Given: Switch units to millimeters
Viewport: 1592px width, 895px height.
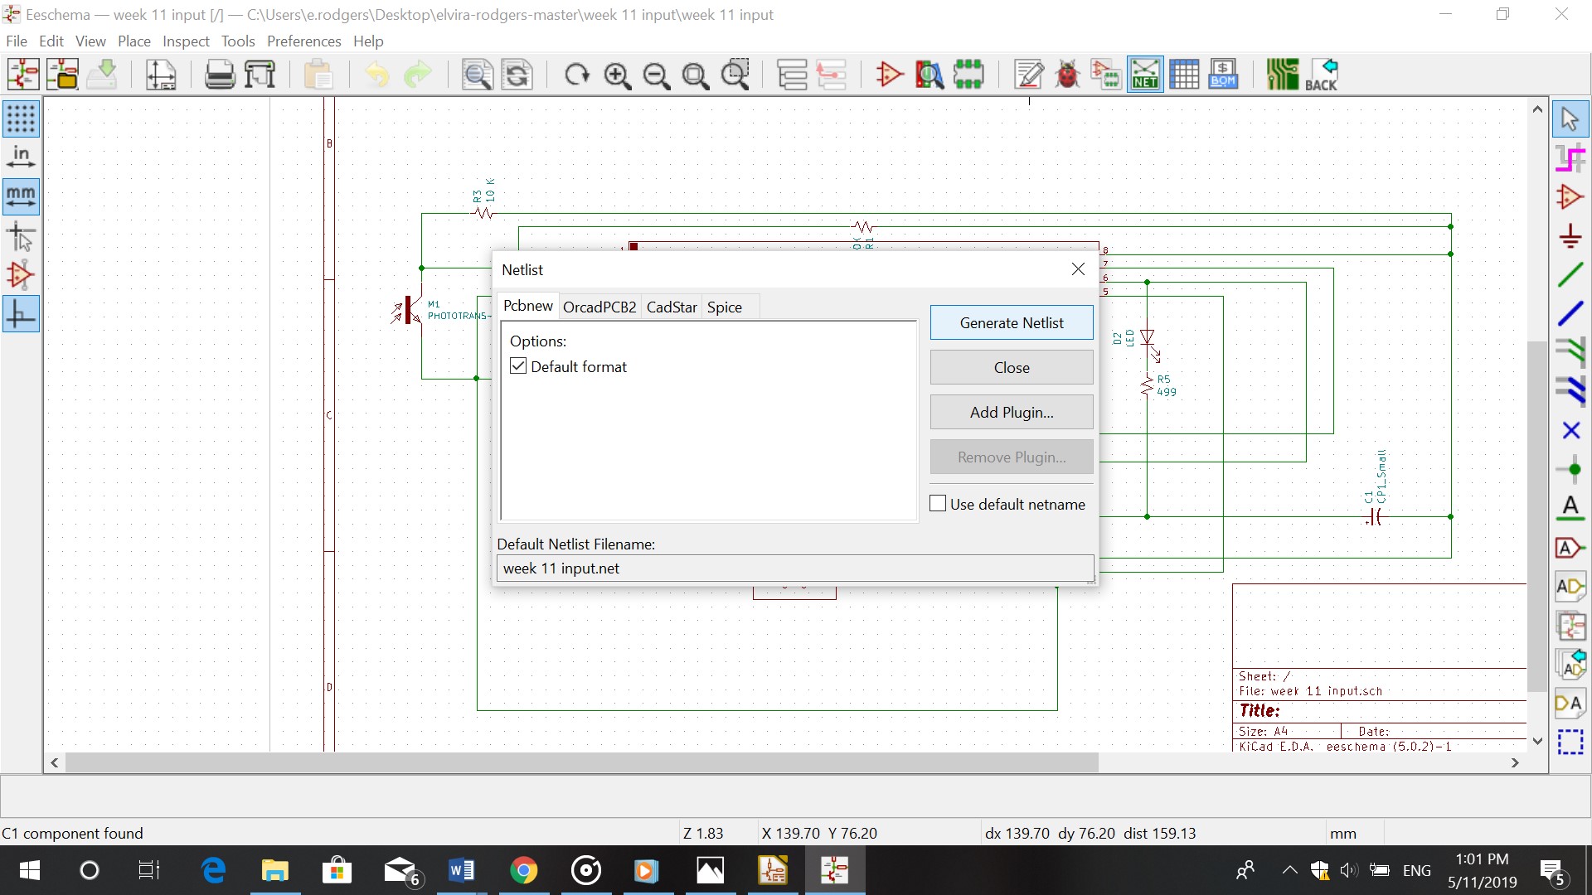Looking at the screenshot, I should coord(21,196).
